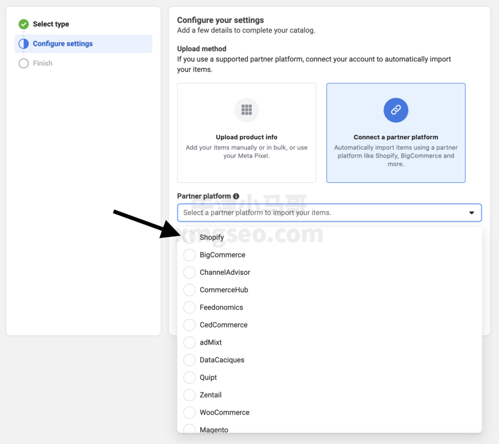Go to the Select type step
499x444 pixels.
click(x=51, y=24)
